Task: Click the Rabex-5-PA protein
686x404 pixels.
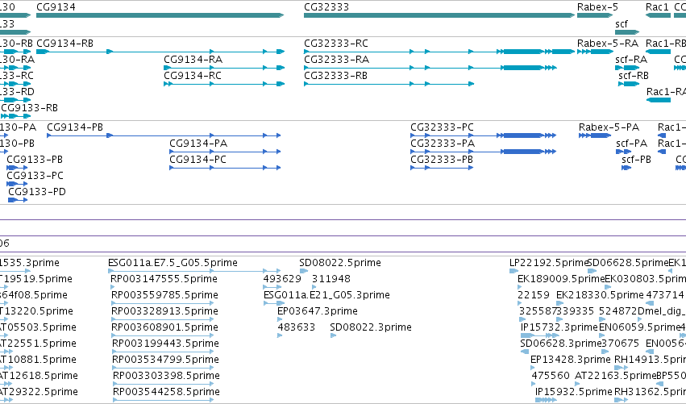Action: click(595, 135)
